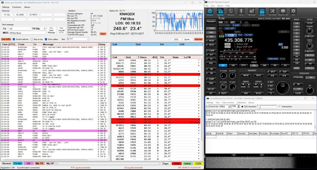Screen dimensions: 317x170
Task: Click the red DCD indicator in SoundModem
Action: click(x=242, y=106)
